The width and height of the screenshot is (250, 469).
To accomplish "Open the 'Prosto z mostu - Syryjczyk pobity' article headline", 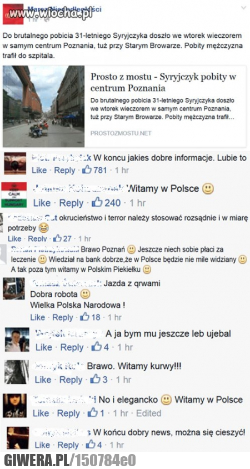I will pos(163,82).
